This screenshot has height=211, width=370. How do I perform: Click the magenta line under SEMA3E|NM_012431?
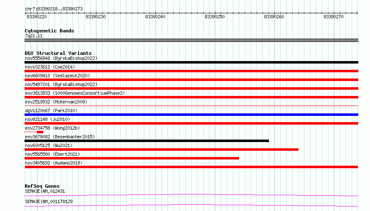[x=191, y=195]
